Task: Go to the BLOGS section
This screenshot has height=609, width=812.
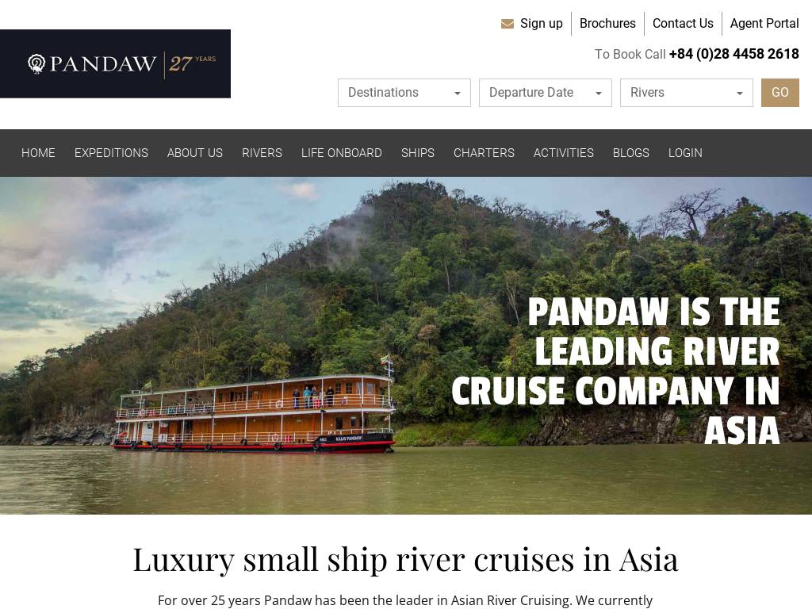Action: click(630, 153)
